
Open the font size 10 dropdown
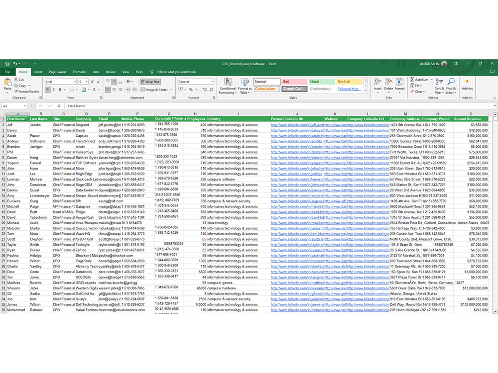[x=86, y=82]
